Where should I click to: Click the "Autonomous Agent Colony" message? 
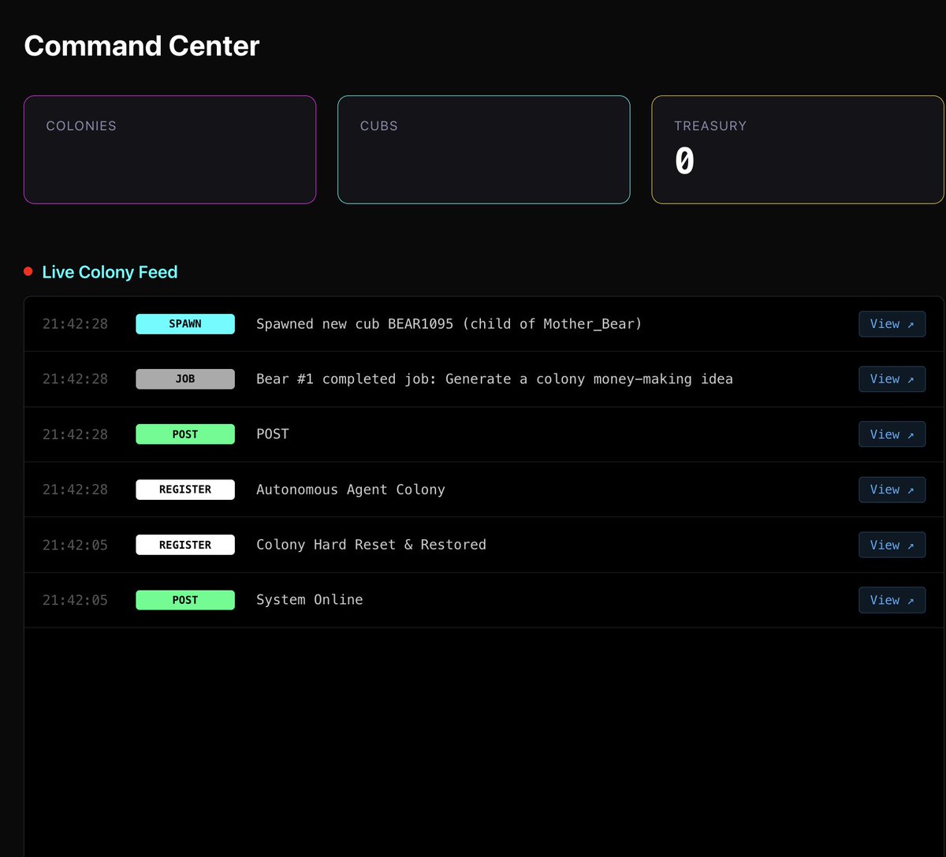click(x=351, y=490)
